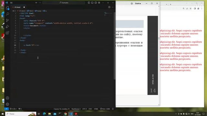Click the html breadcrumb item
207x116 pixels.
(x=30, y=11)
